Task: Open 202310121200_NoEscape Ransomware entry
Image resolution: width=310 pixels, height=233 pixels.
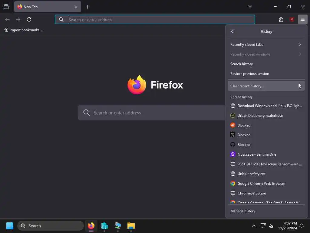Action: pyautogui.click(x=266, y=164)
